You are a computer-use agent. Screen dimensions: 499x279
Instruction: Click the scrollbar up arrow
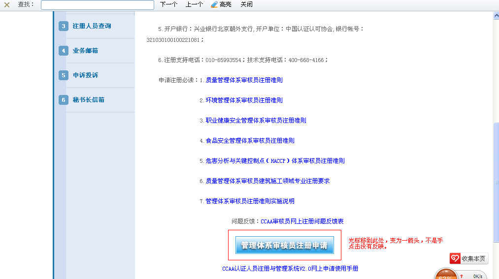tap(496, 15)
